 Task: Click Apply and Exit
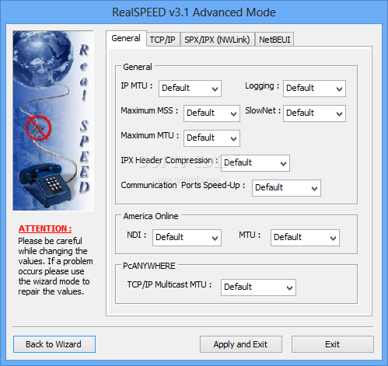(x=241, y=344)
